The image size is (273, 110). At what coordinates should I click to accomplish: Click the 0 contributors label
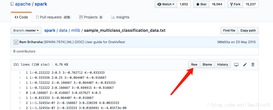(x=24, y=51)
